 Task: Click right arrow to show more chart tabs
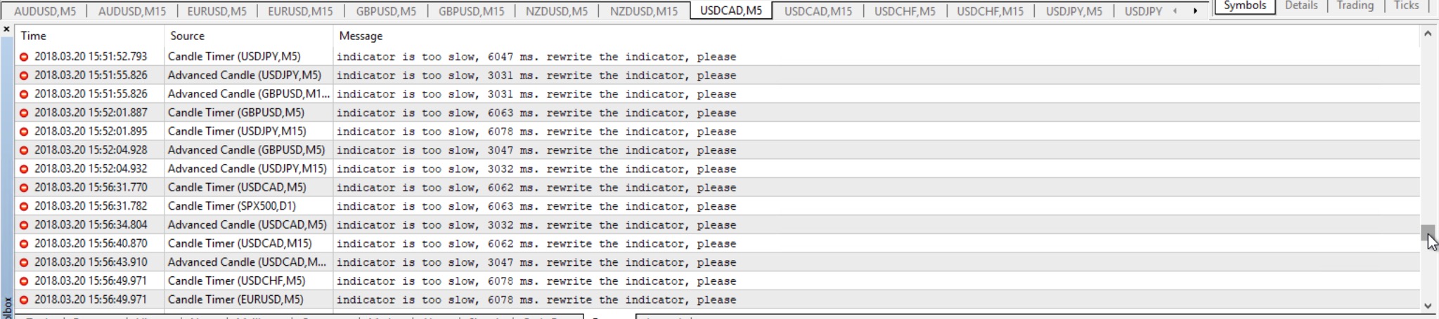pyautogui.click(x=1195, y=11)
